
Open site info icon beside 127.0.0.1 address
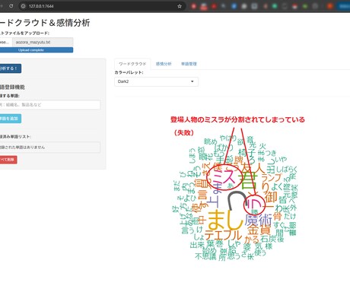[23, 6]
